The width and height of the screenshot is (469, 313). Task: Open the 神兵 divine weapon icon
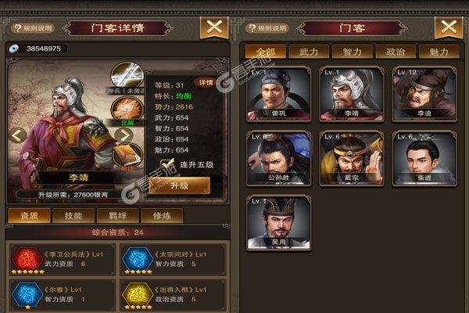pos(127,75)
